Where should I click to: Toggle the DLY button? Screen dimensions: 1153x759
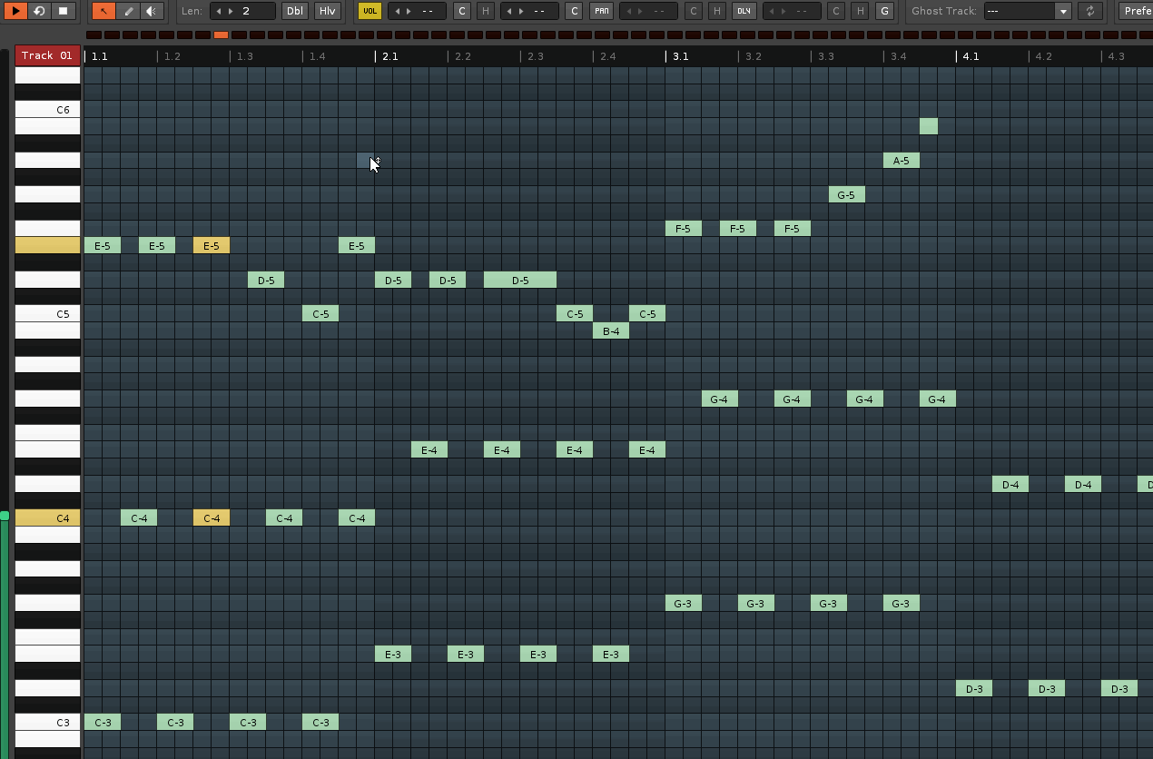[744, 11]
